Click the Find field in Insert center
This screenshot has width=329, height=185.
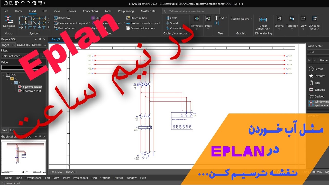318,52
